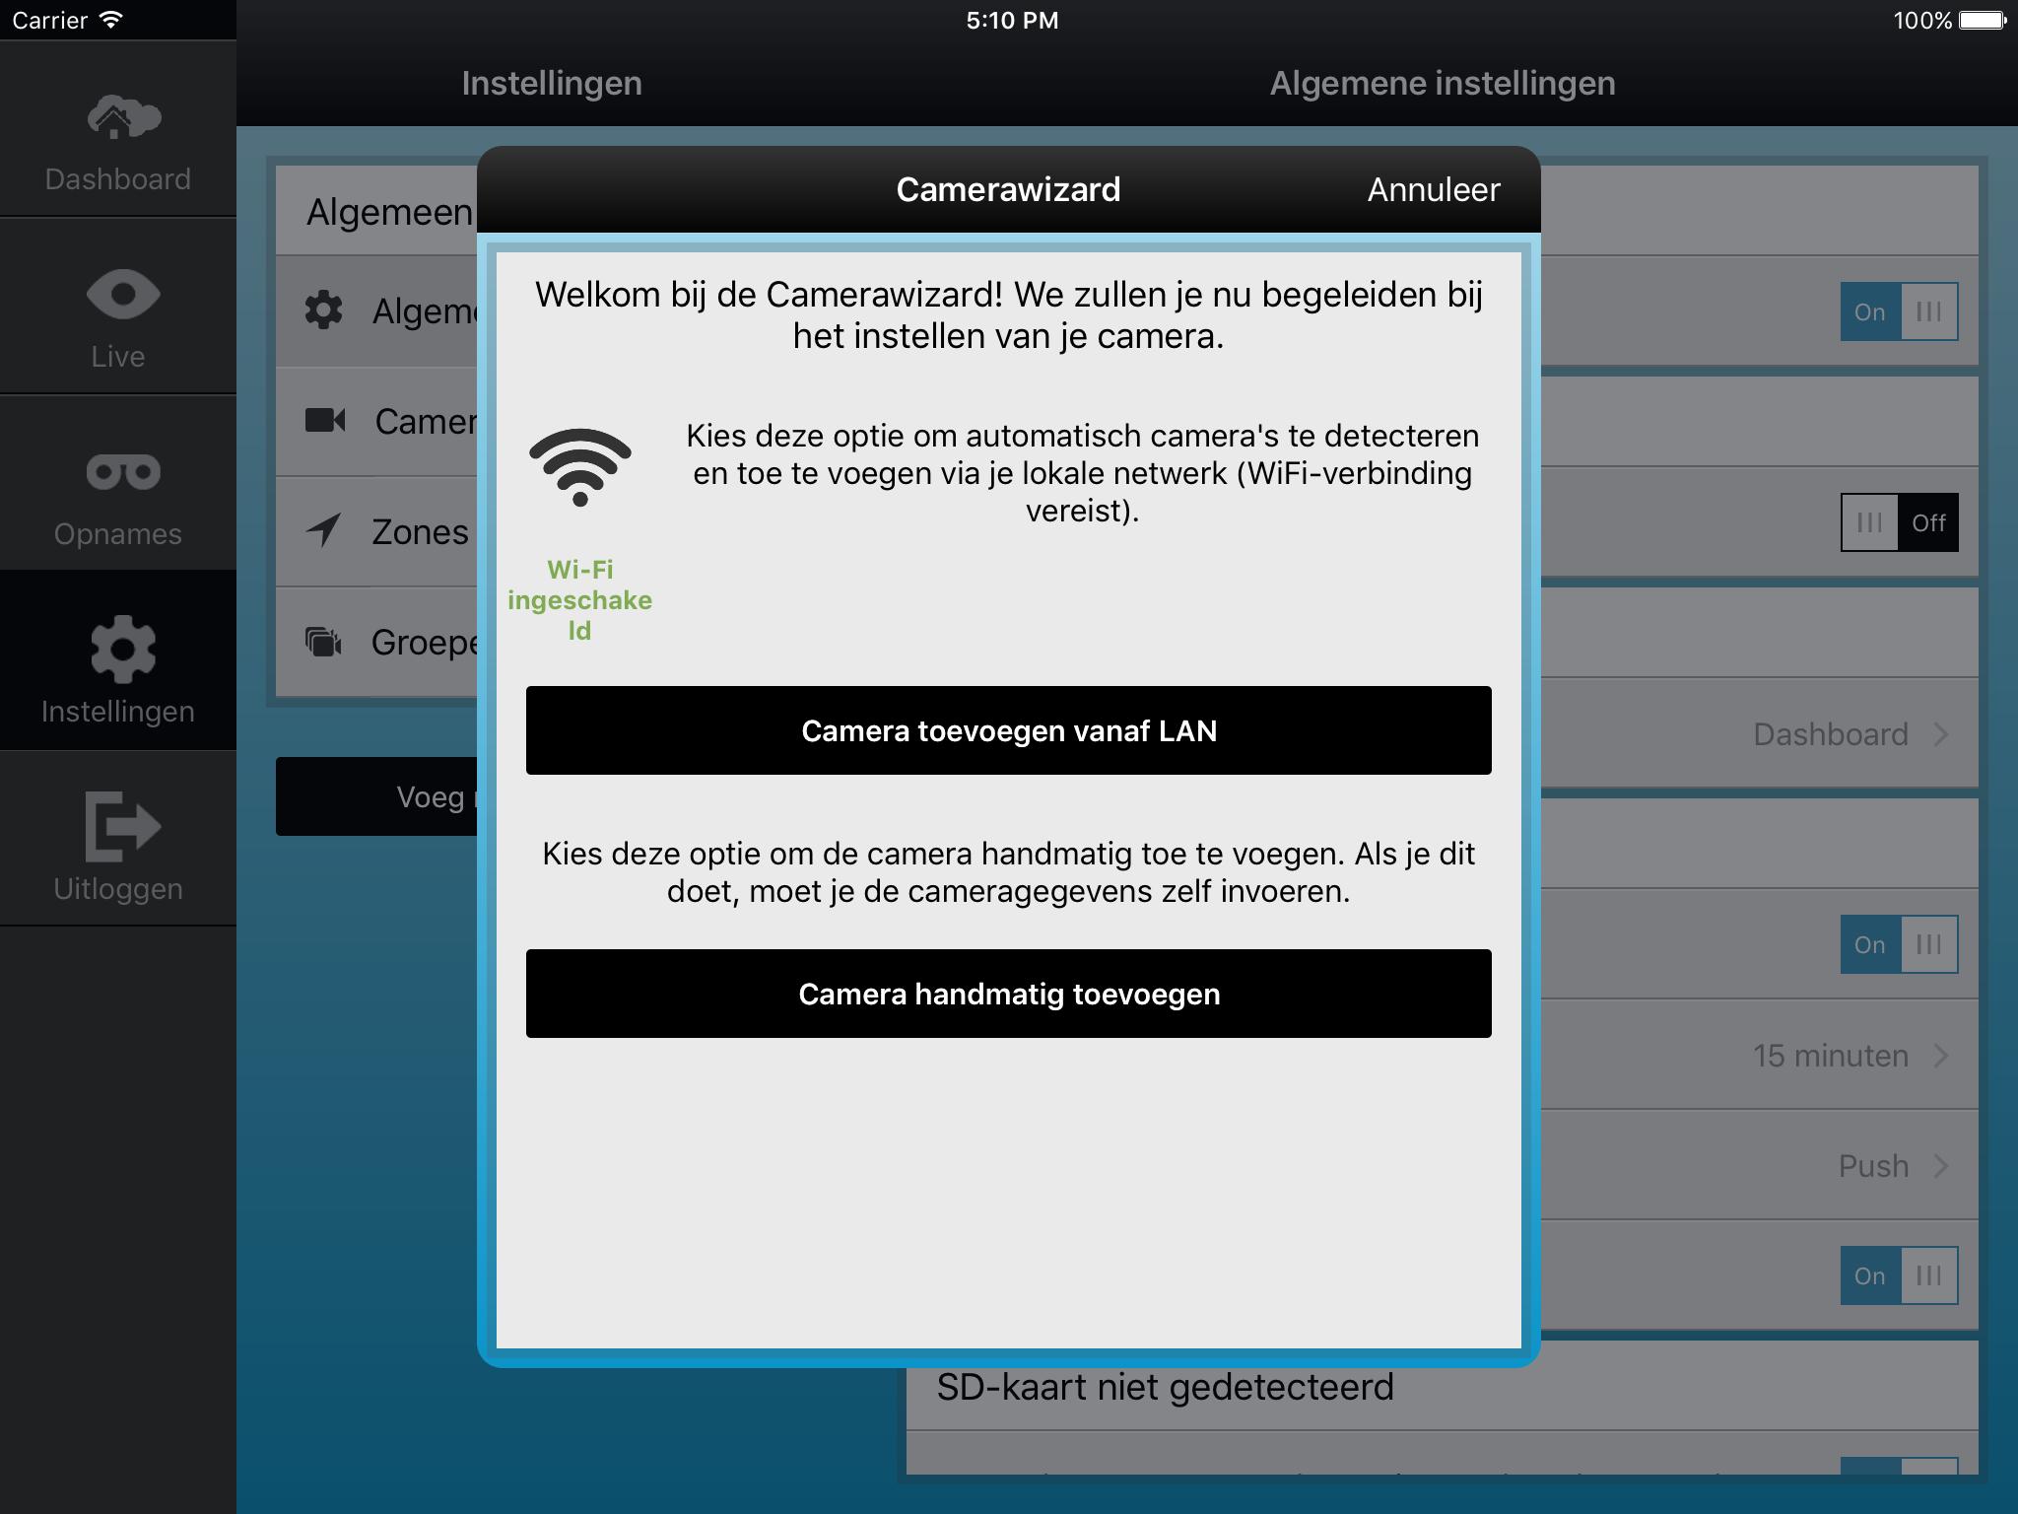Viewport: 2018px width, 1514px height.
Task: Click the Wi-Fi icon in wizard
Action: [x=579, y=467]
